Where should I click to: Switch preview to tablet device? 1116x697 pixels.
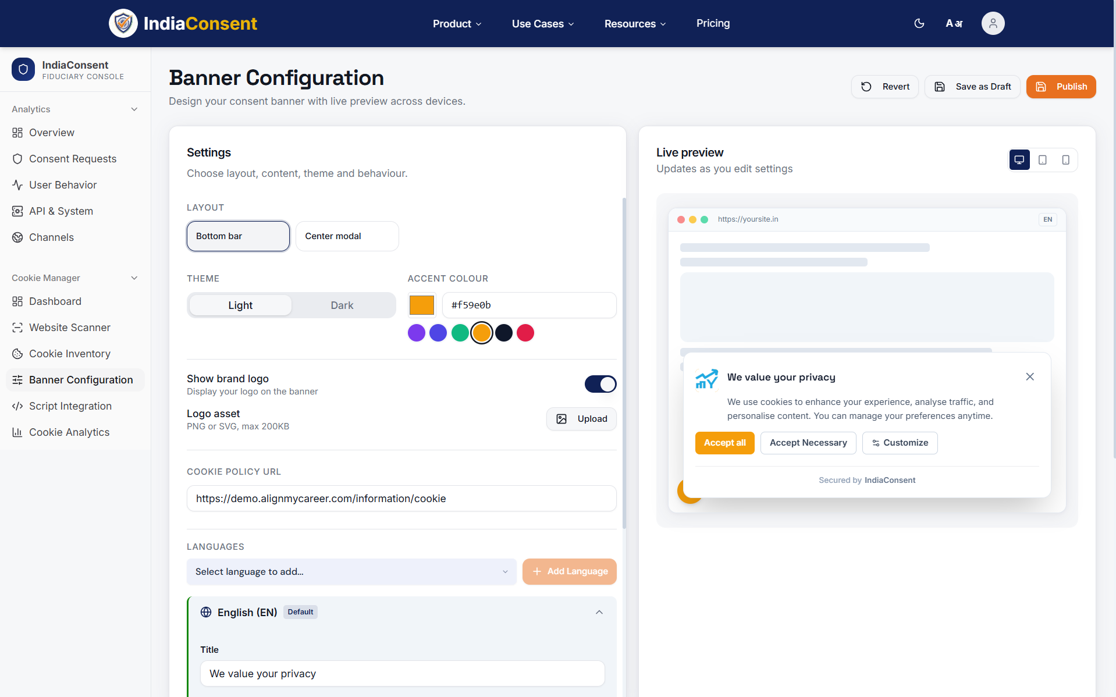click(1043, 160)
